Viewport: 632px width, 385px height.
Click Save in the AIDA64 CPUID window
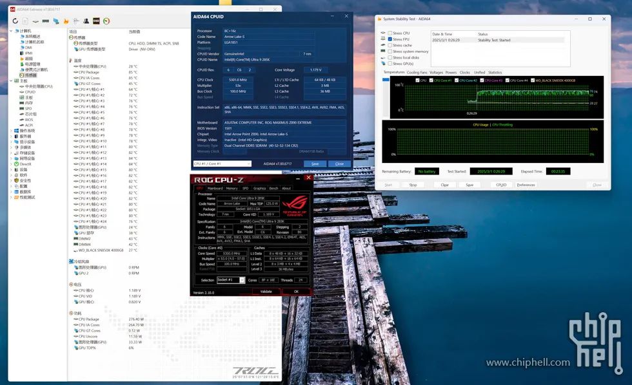click(315, 164)
